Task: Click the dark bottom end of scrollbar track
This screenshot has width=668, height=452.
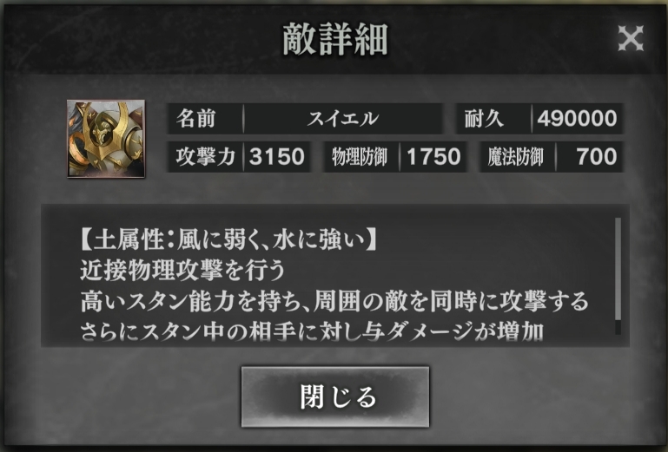Action: point(618,327)
